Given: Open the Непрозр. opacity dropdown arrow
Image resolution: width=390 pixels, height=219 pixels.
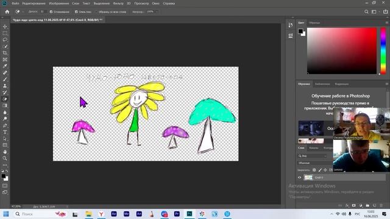Looking at the screenshot, I should [157, 12].
